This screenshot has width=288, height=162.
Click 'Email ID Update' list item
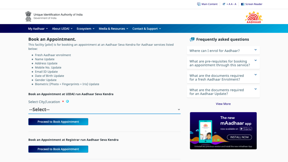(46, 71)
